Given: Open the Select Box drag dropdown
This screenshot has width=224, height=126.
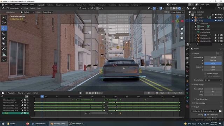Looking at the screenshot, I should (x=48, y=12).
